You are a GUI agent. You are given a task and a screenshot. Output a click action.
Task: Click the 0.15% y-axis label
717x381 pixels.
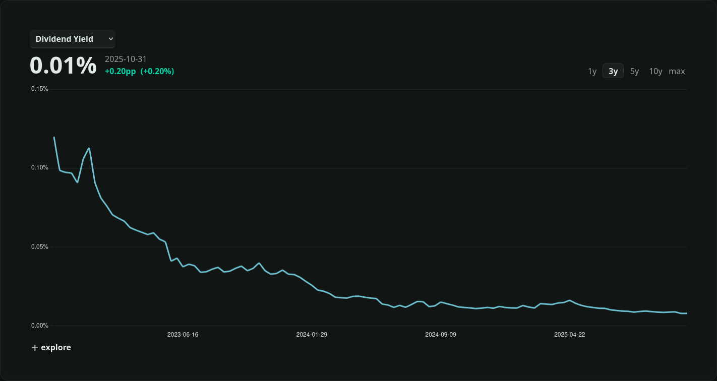(x=40, y=89)
